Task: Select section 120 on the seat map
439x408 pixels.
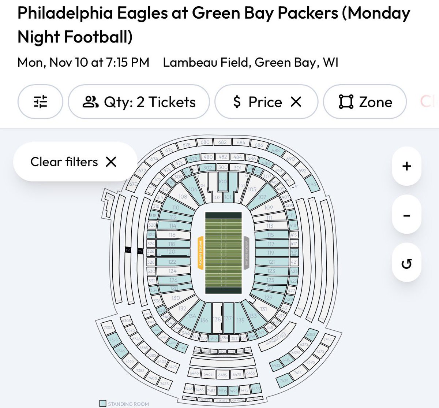Action: (172, 252)
